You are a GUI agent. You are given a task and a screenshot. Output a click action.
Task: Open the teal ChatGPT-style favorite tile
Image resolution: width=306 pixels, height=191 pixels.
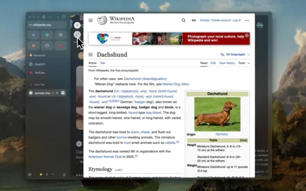coord(47,35)
